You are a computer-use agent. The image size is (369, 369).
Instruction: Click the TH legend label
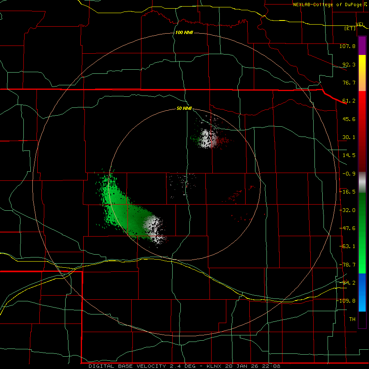pos(352,319)
